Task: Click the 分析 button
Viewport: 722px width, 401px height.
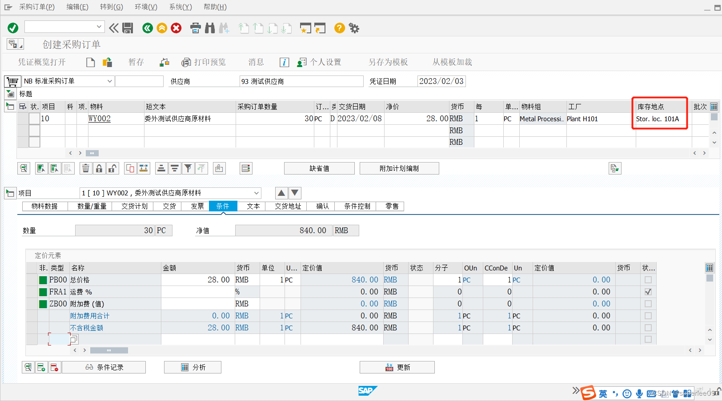Action: [193, 367]
